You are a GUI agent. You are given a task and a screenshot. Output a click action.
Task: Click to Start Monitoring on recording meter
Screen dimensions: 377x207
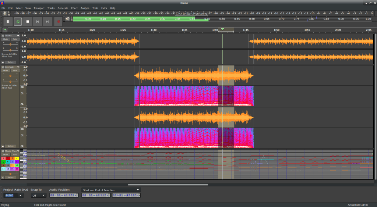tap(191, 13)
